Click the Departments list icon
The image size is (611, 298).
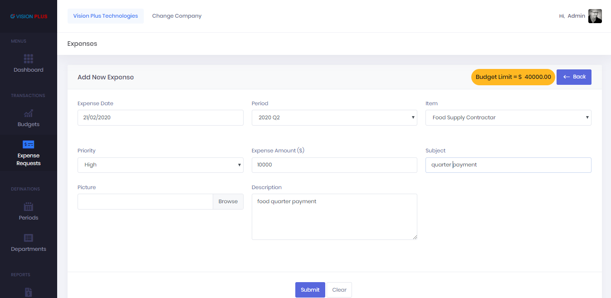pyautogui.click(x=29, y=238)
